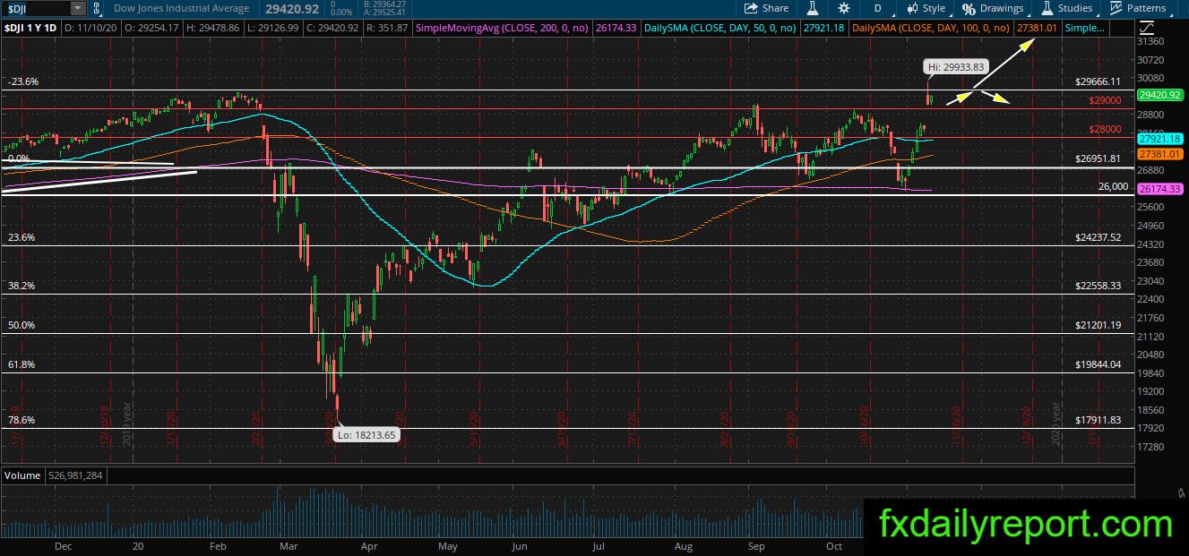Click the 61.8% retracement label

tap(22, 364)
